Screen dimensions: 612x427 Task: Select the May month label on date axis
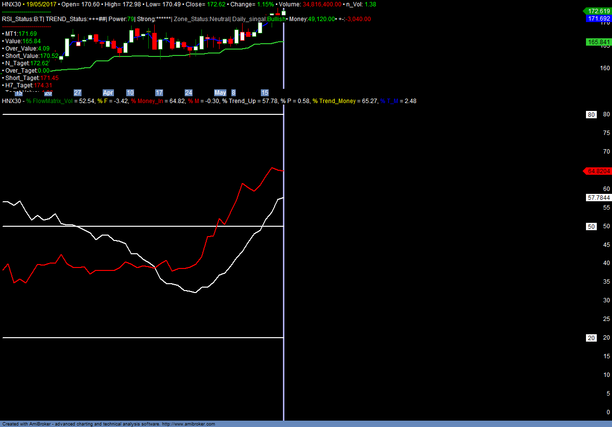(x=220, y=93)
